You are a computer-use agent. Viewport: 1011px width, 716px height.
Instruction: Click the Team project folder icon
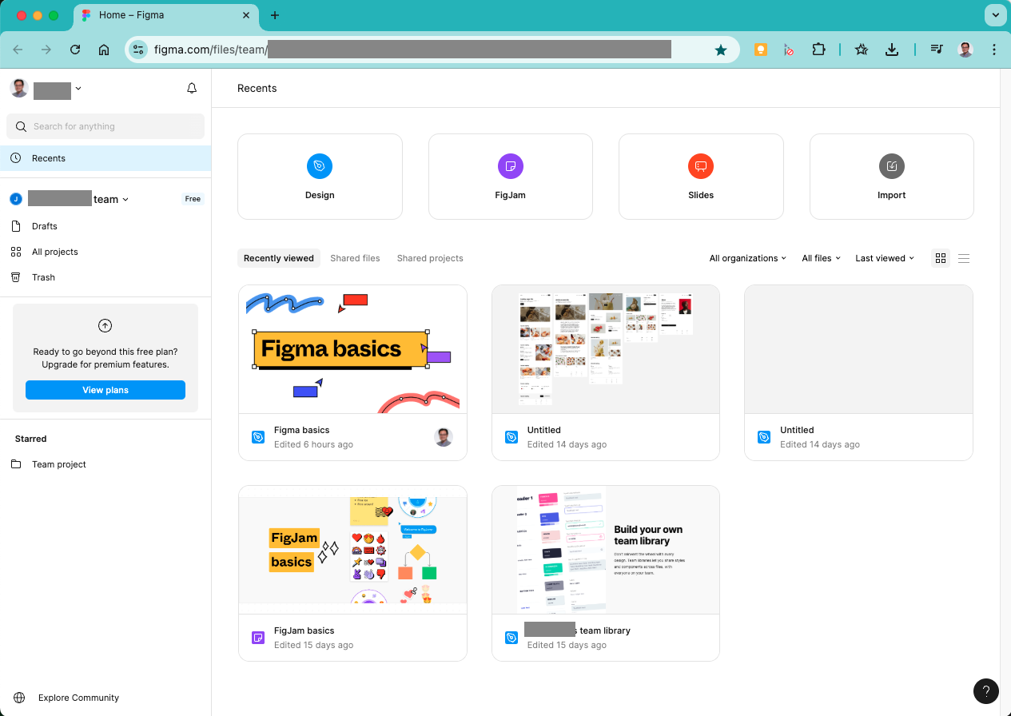click(16, 464)
